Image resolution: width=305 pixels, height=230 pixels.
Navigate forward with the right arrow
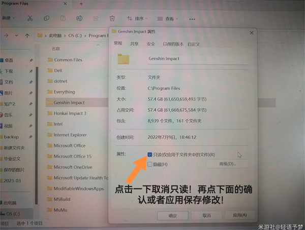point(6,35)
